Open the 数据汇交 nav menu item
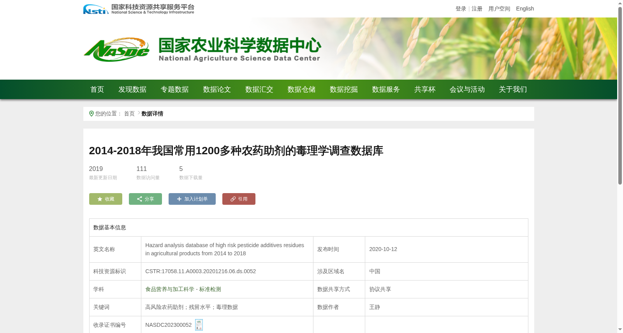 259,89
